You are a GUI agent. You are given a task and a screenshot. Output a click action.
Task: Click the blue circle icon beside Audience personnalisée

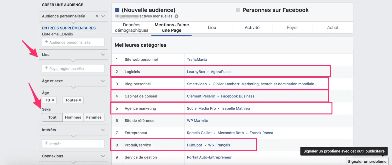tap(97, 16)
